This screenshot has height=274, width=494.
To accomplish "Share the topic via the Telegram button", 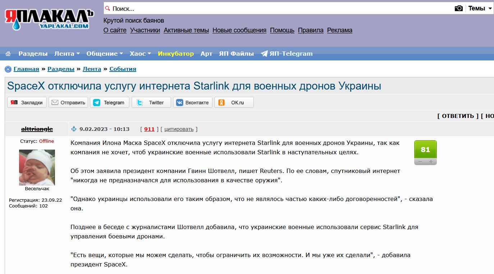I will coord(110,102).
